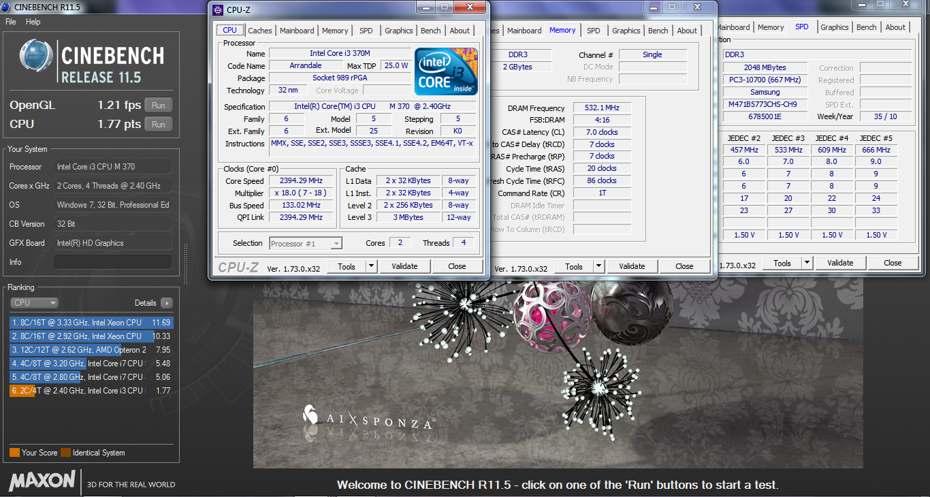Open the File menu in Cinebench

click(11, 22)
